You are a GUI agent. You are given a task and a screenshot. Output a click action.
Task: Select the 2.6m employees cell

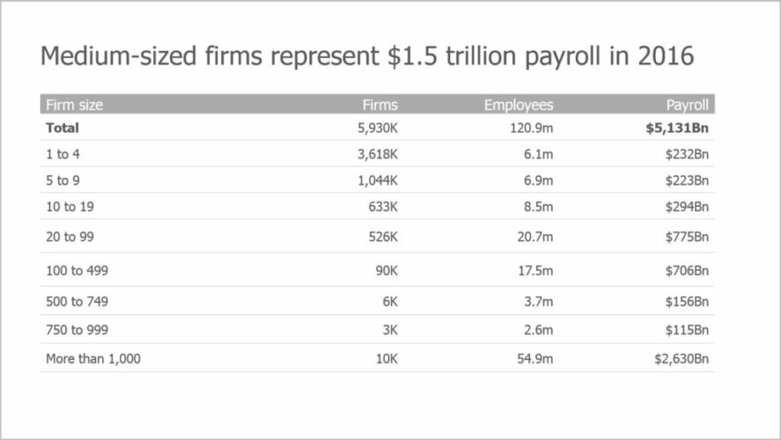tap(537, 329)
